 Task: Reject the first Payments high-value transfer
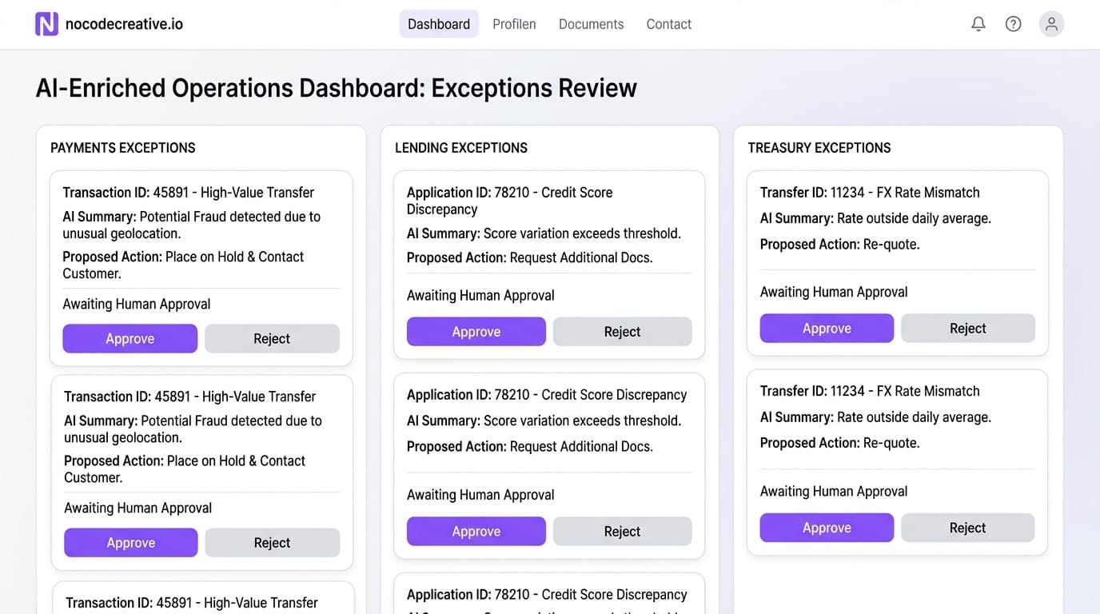tap(272, 338)
